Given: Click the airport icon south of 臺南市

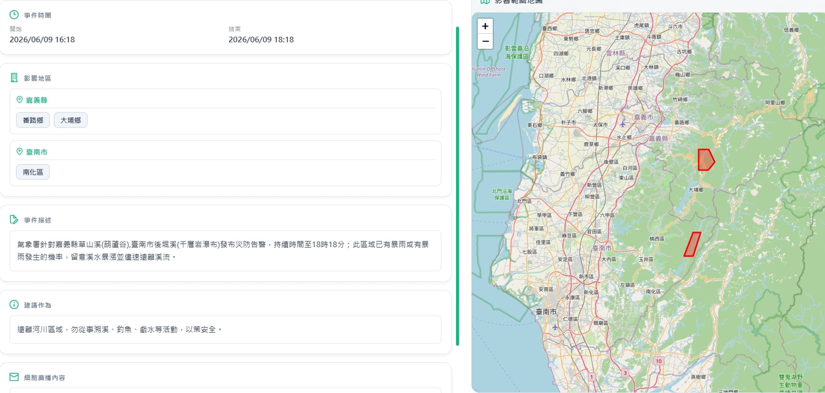Looking at the screenshot, I should click(x=555, y=327).
